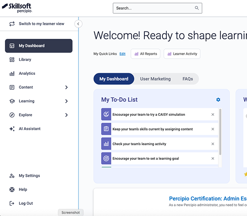Click the Skillsoft Percipio logo
This screenshot has width=247, height=216.
point(17,8)
